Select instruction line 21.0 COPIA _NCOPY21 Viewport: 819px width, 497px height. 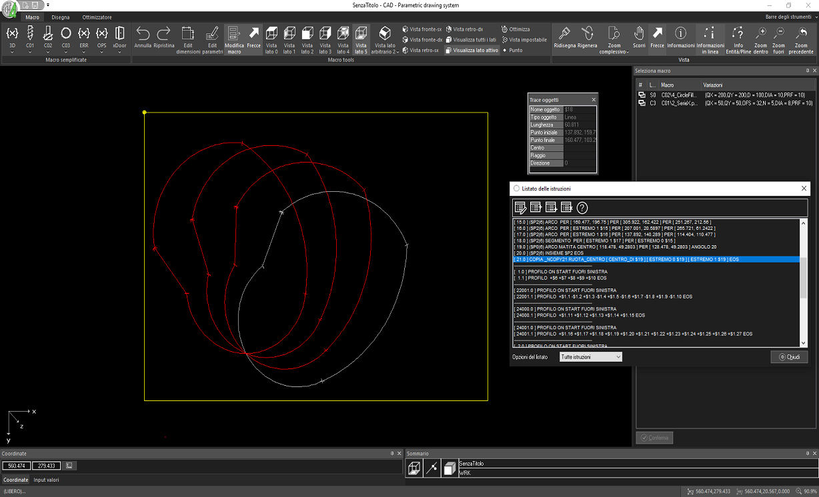pyautogui.click(x=656, y=259)
